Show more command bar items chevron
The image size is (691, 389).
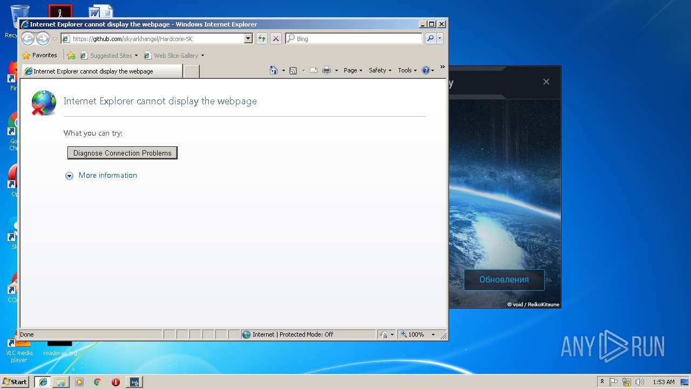(x=442, y=67)
